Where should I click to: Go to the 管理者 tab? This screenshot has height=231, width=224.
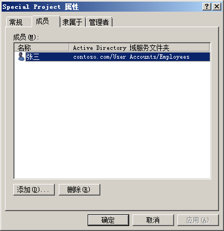tap(99, 22)
